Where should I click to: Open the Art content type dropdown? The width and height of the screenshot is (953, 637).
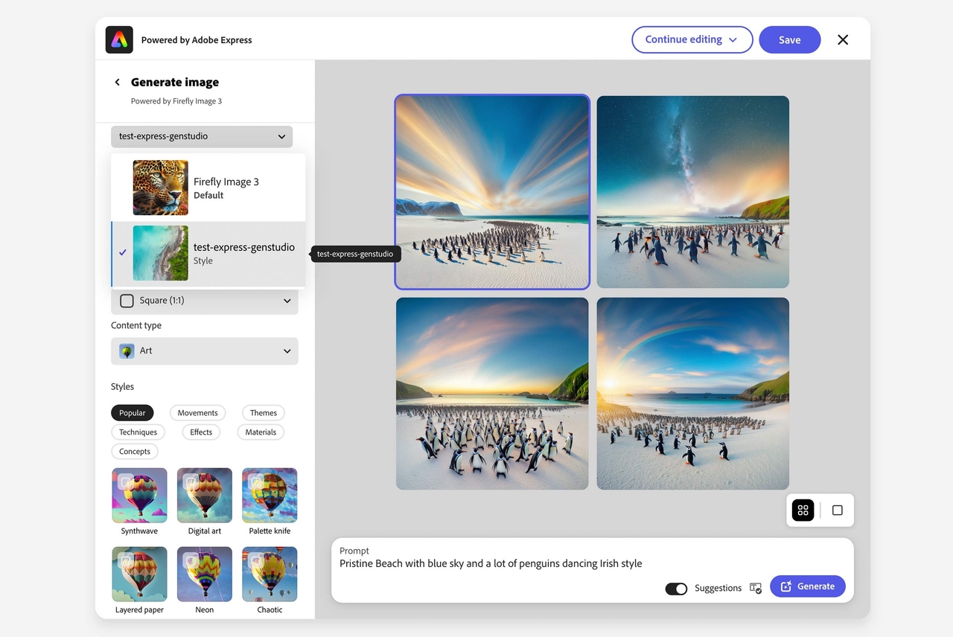205,351
